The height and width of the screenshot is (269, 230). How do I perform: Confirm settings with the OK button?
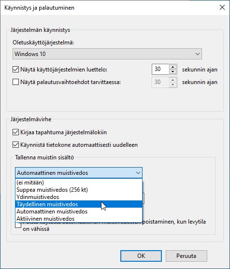pos(141,256)
